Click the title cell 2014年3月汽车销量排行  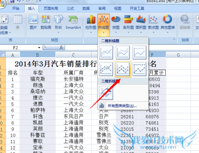tap(56, 64)
